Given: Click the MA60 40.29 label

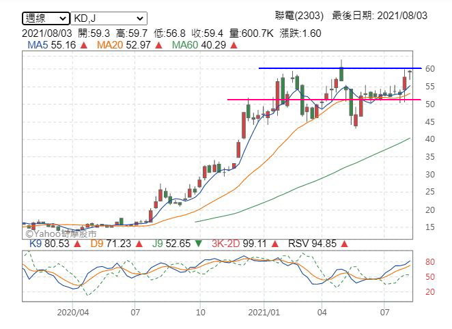Looking at the screenshot, I should click(199, 45).
